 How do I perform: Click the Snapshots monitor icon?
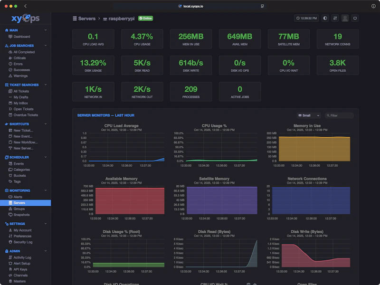click(x=10, y=215)
